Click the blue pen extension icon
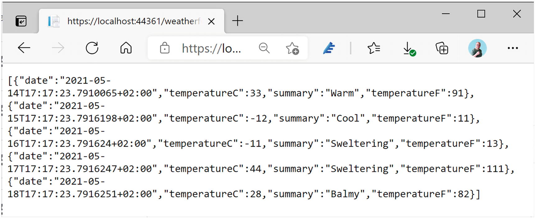Image resolution: width=536 pixels, height=219 pixels. (x=329, y=48)
